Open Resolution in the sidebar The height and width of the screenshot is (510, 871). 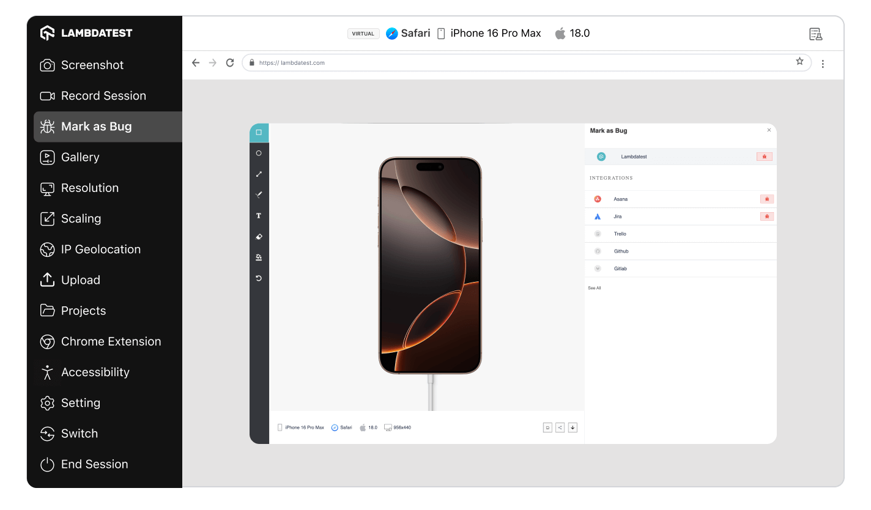click(x=90, y=188)
